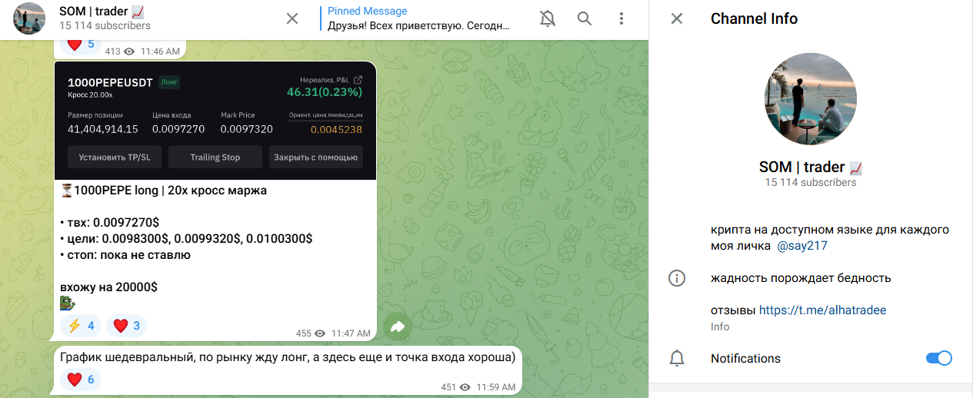
Task: Toggle heart reaction with count 6
Action: [80, 379]
